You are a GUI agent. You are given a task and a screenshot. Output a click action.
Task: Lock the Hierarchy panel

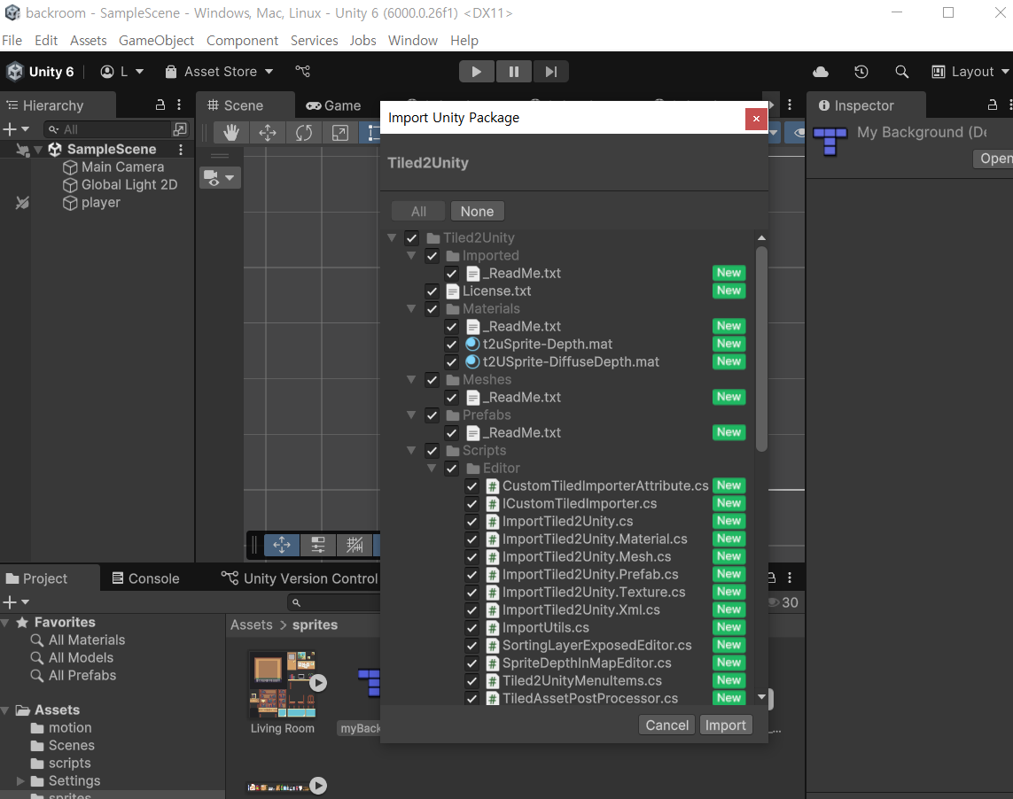point(160,105)
